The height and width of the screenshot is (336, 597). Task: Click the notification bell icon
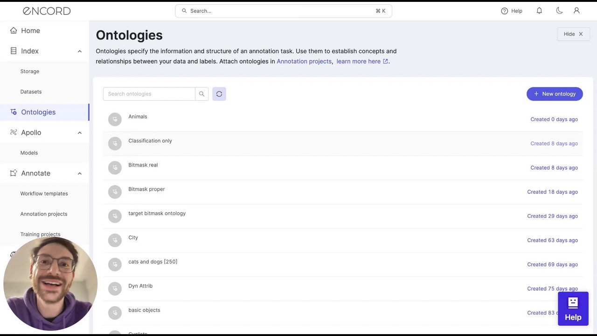pos(539,11)
